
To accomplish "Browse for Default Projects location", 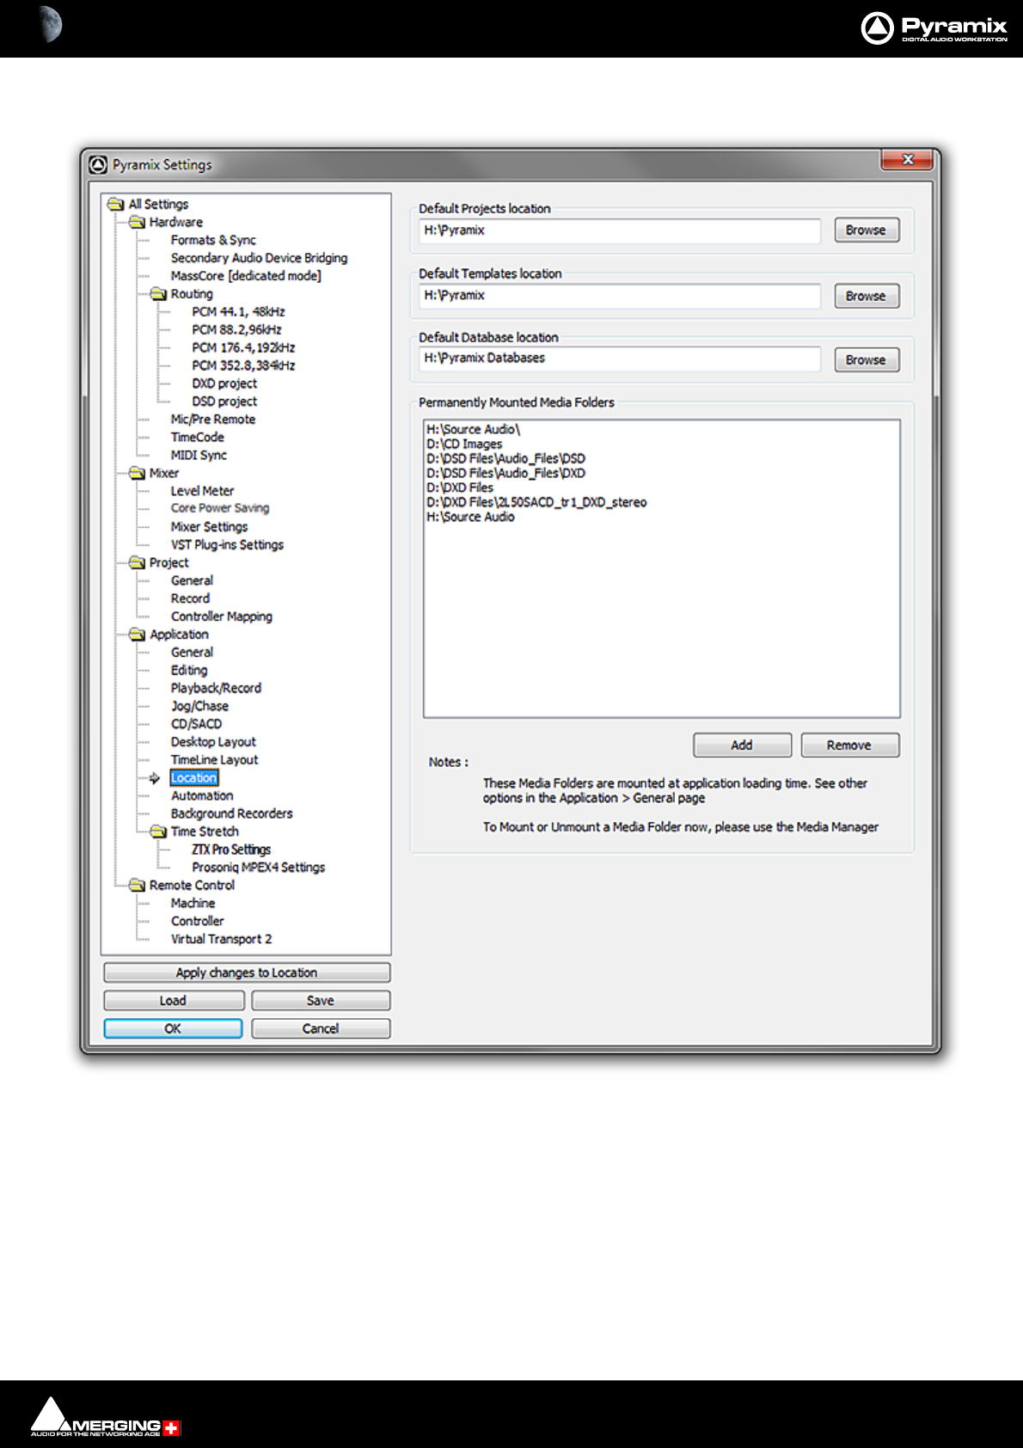I will (x=867, y=230).
